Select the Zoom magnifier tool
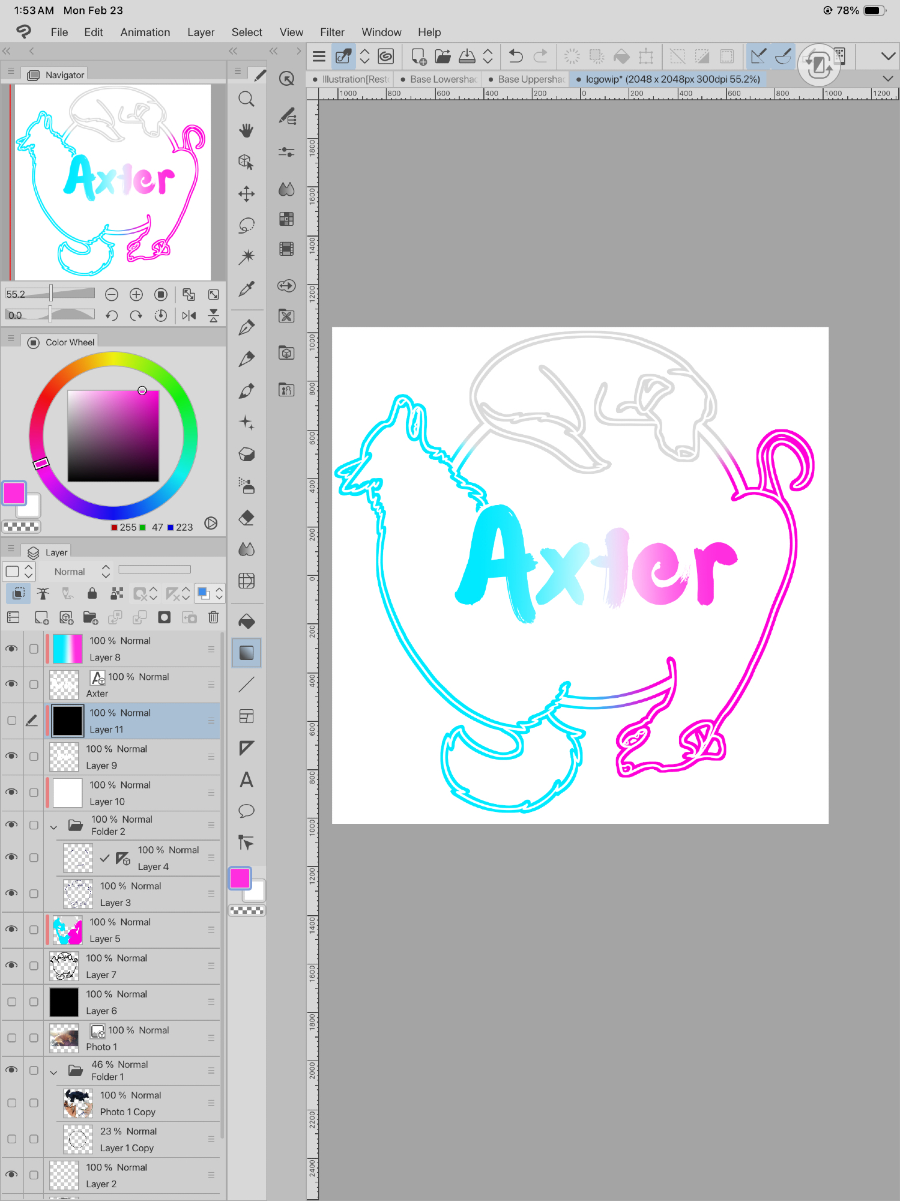The width and height of the screenshot is (900, 1201). pos(246,99)
